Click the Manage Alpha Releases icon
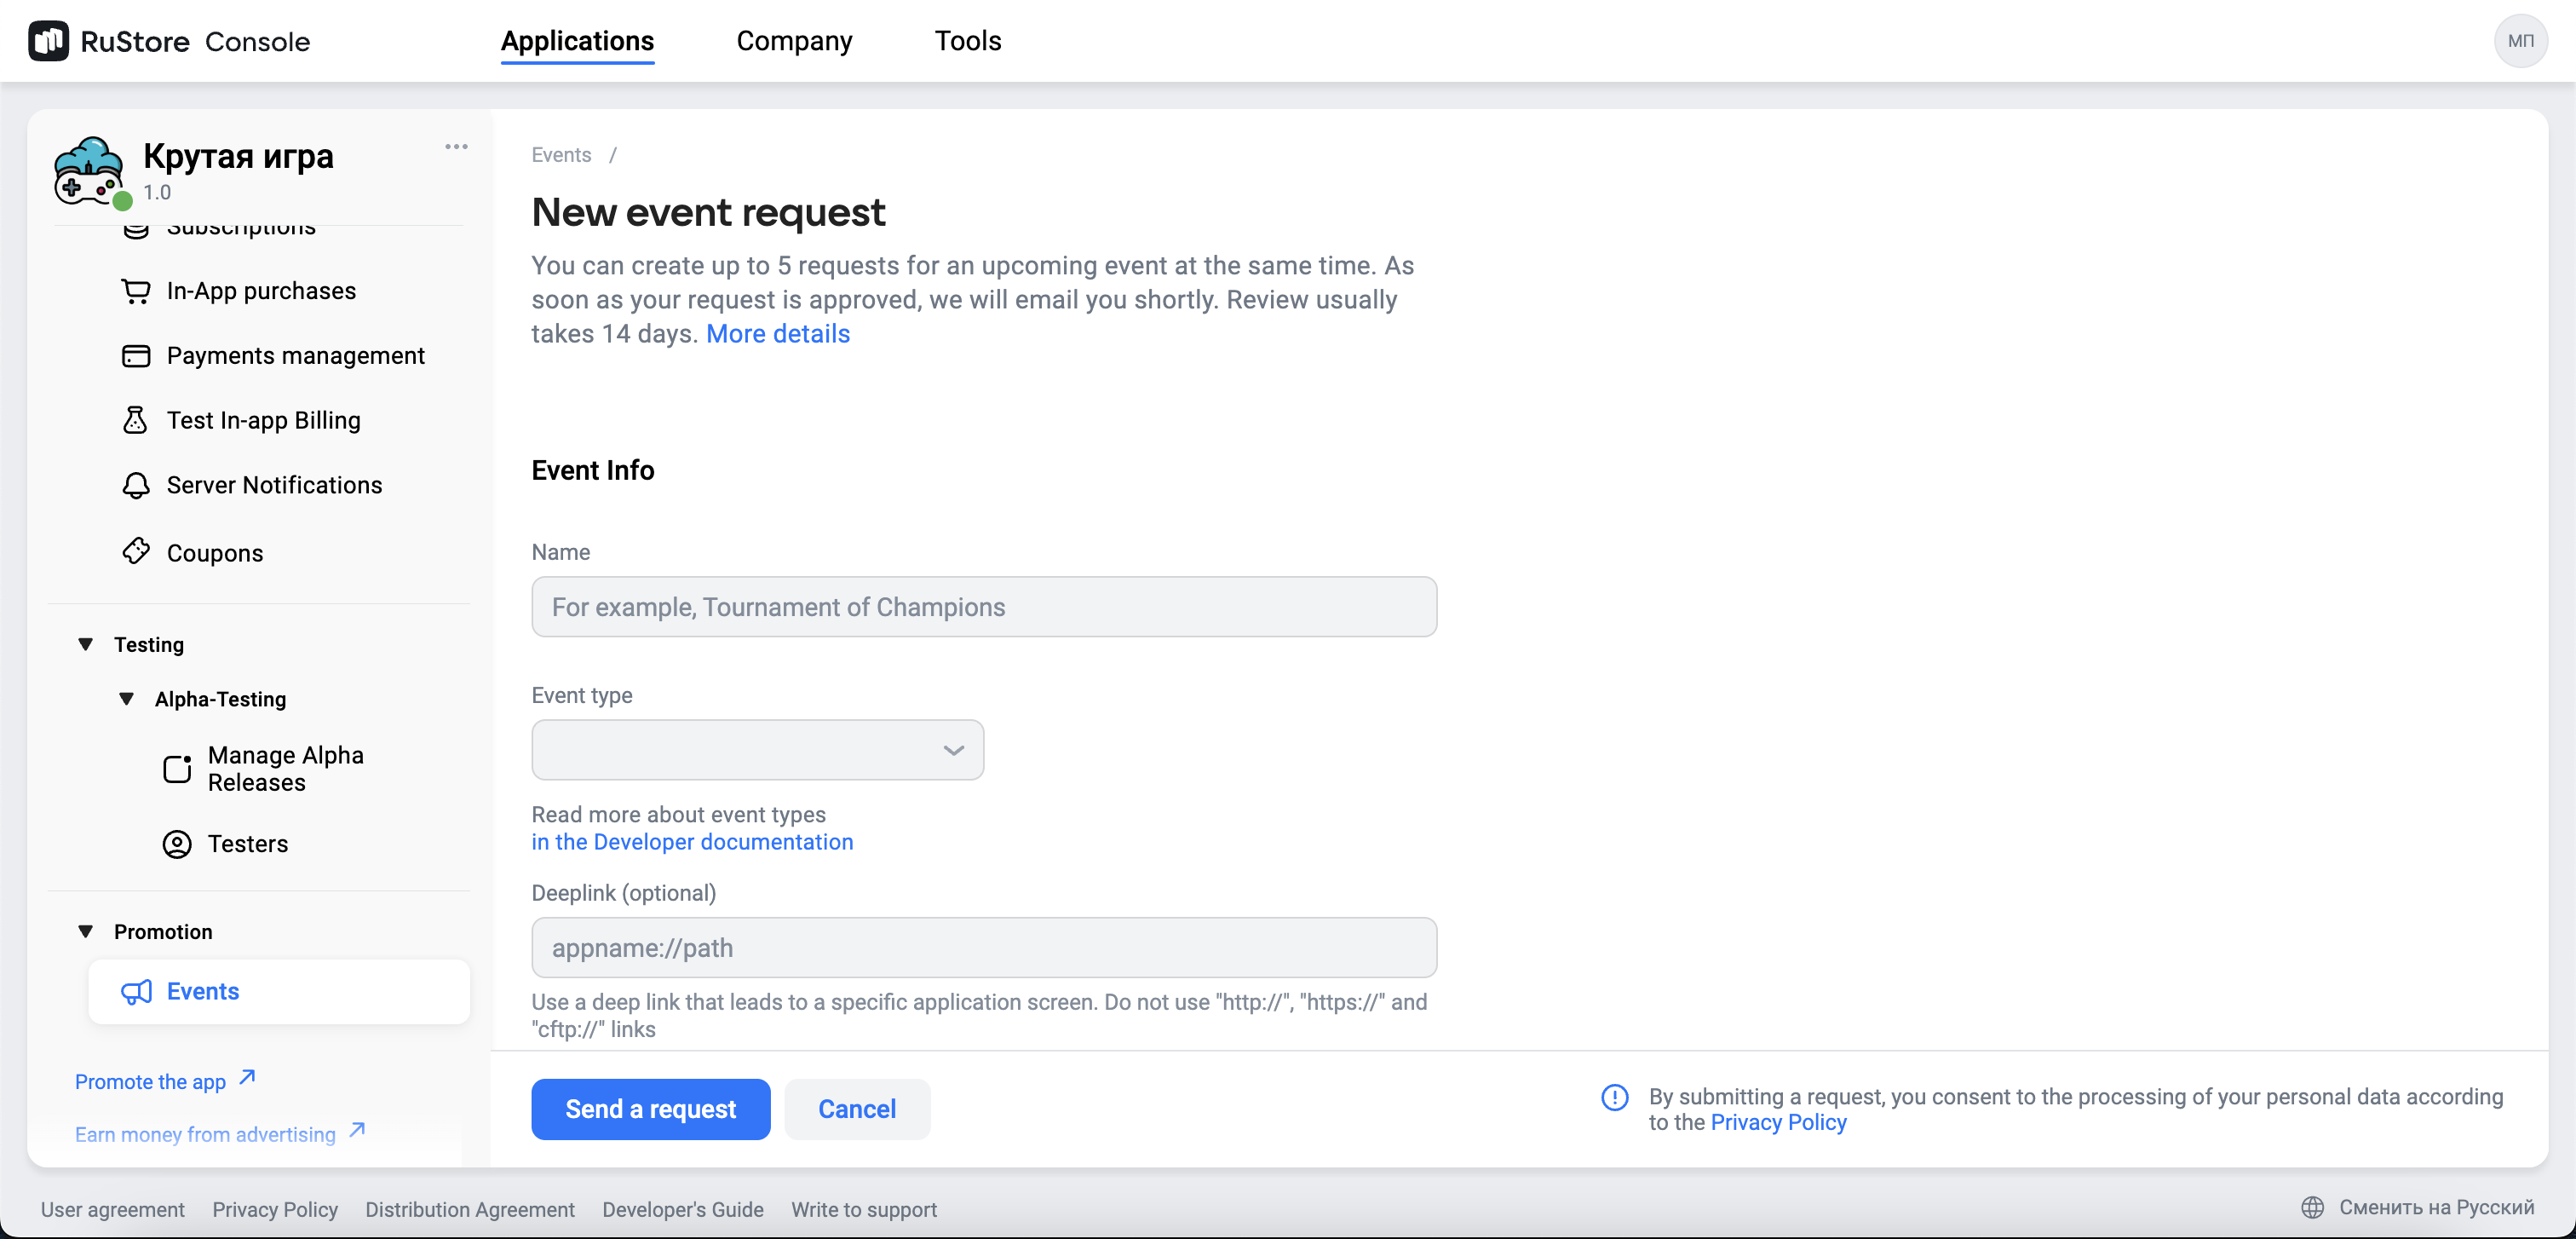Image resolution: width=2576 pixels, height=1239 pixels. 177,768
